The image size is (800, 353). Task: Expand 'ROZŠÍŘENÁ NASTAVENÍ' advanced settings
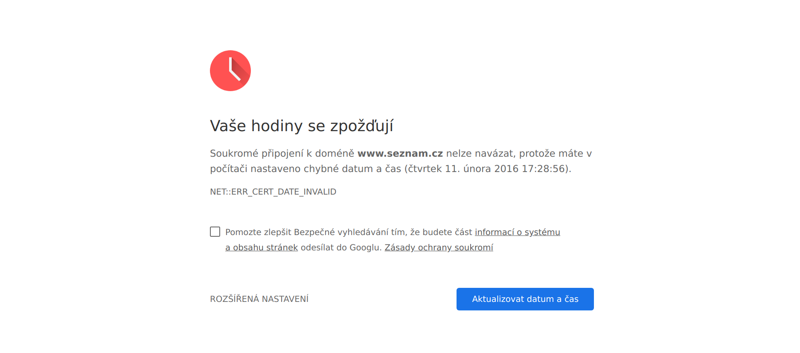click(x=259, y=299)
